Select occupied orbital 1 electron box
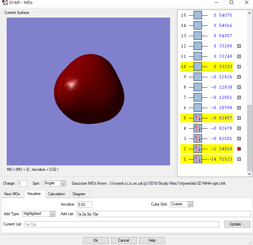Viewport: 253px width, 245px height. point(198,159)
